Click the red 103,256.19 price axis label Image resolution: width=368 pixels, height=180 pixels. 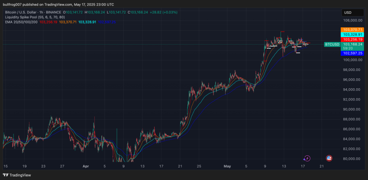pyautogui.click(x=352, y=39)
